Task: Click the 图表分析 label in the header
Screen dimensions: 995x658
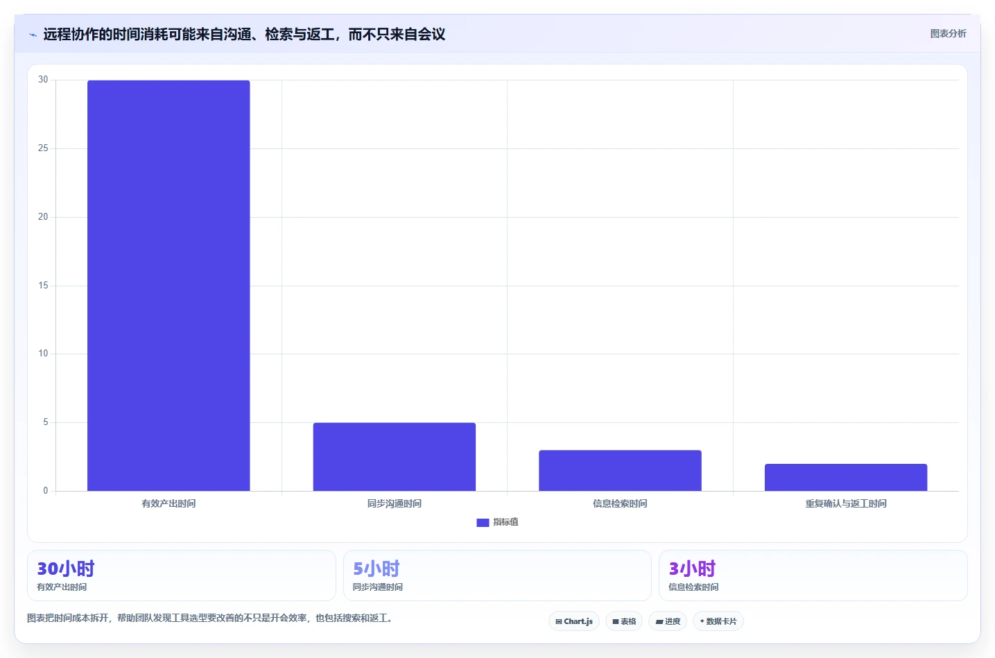Action: pyautogui.click(x=948, y=33)
